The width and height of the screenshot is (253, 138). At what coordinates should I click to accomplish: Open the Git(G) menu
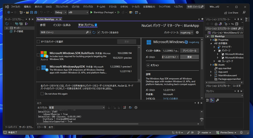click(x=49, y=7)
